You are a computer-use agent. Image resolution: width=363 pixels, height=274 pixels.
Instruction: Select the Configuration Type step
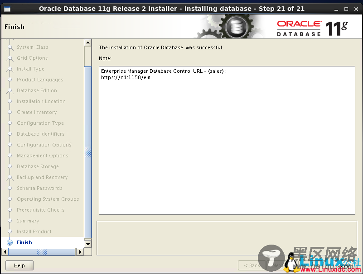[x=40, y=123]
